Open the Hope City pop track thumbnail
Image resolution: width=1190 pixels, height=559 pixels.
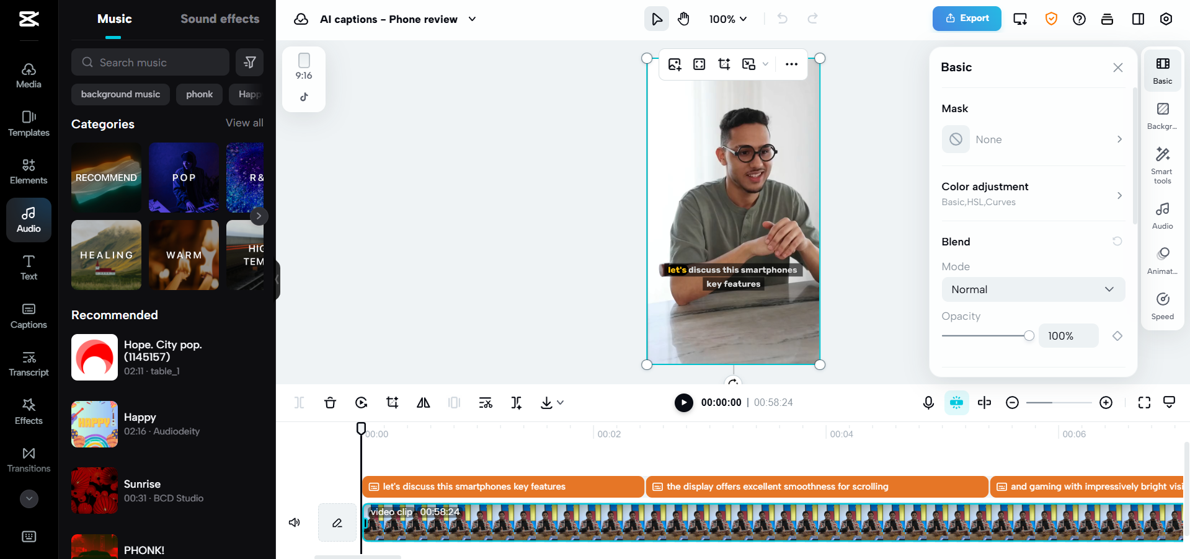tap(94, 358)
